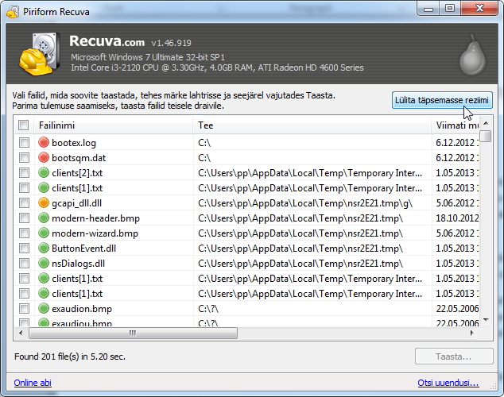Select the checkbox next to clients[2].txt
Screen dimensions: 504x397
click(x=24, y=172)
